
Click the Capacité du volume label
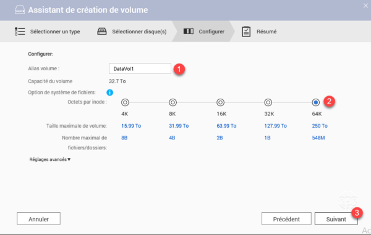tap(50, 81)
